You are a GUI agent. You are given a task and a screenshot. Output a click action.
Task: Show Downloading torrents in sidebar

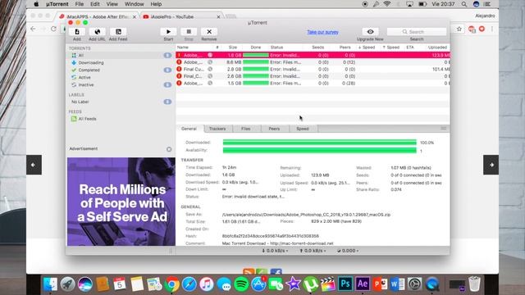pos(91,63)
